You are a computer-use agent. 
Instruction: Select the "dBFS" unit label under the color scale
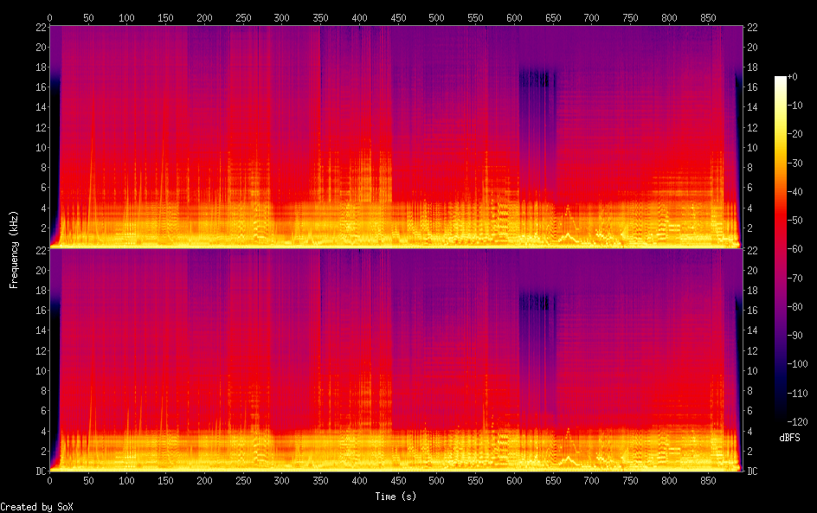pos(789,438)
